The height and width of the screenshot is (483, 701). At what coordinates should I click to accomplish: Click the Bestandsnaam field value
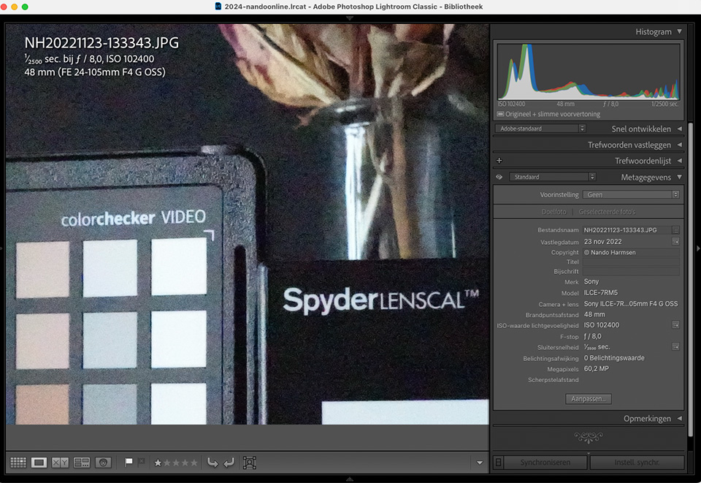pos(626,230)
